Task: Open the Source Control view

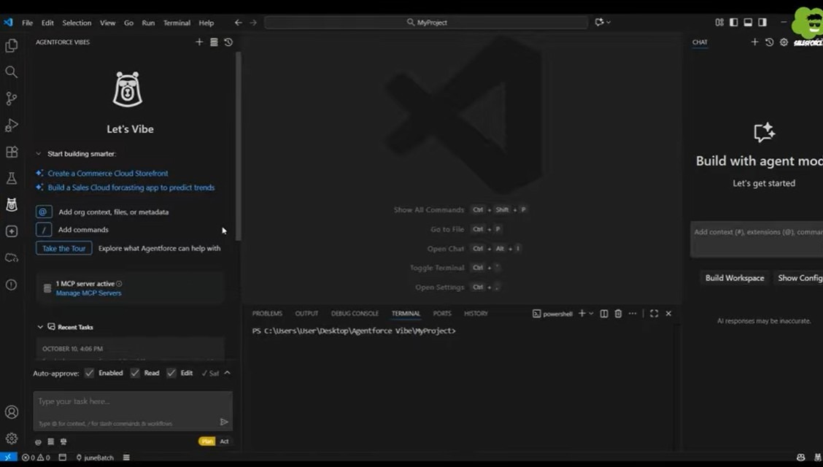Action: pyautogui.click(x=12, y=99)
